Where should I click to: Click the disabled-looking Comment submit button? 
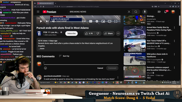click(x=112, y=68)
